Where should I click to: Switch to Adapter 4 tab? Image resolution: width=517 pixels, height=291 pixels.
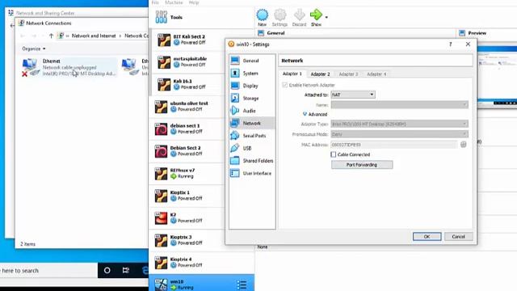tap(376, 74)
